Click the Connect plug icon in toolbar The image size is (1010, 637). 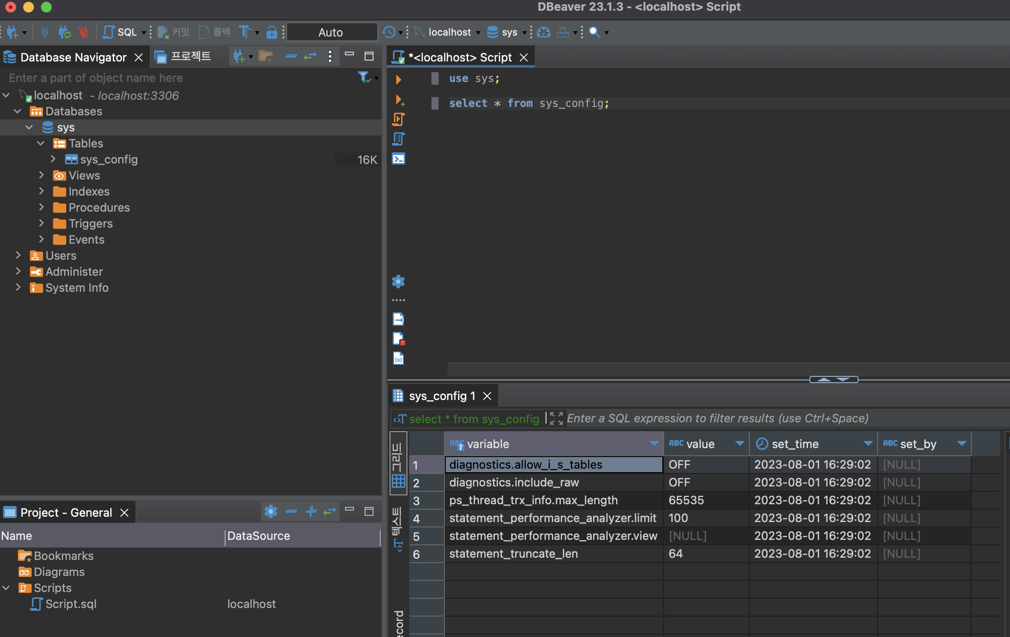45,32
